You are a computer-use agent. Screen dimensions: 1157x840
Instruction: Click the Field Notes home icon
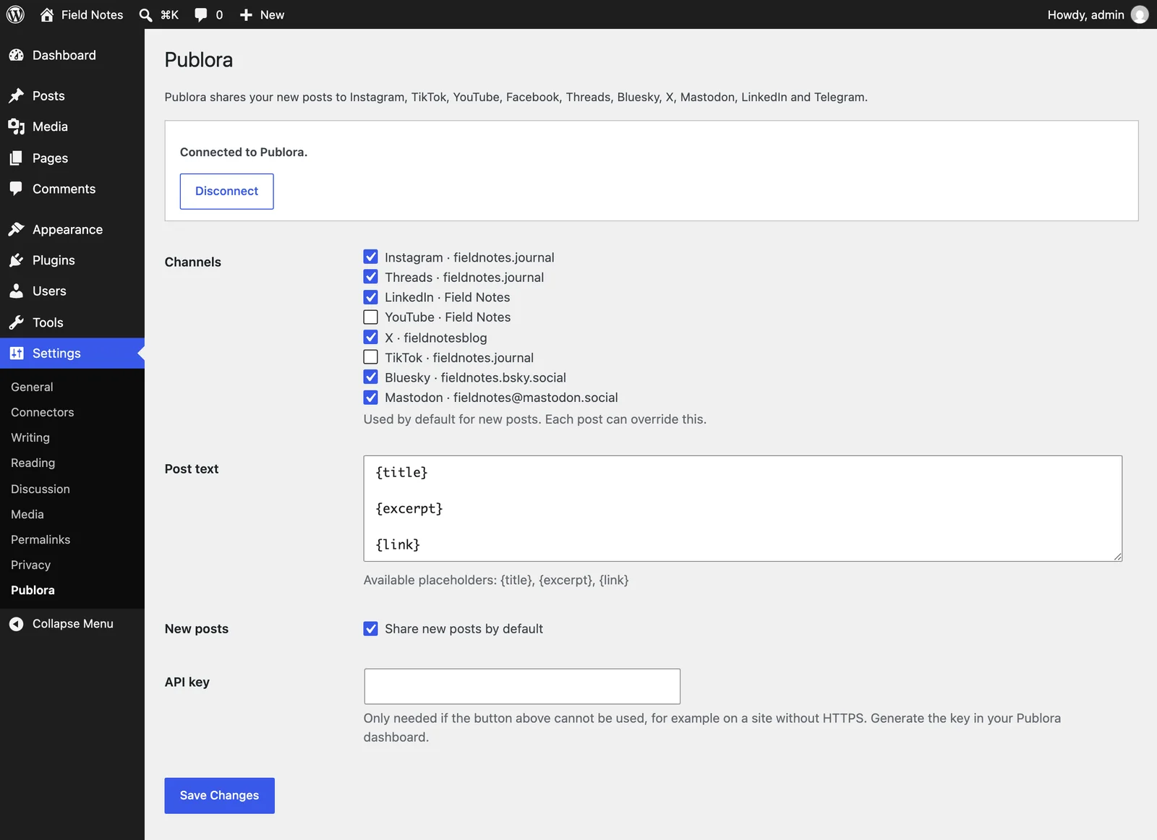[47, 14]
